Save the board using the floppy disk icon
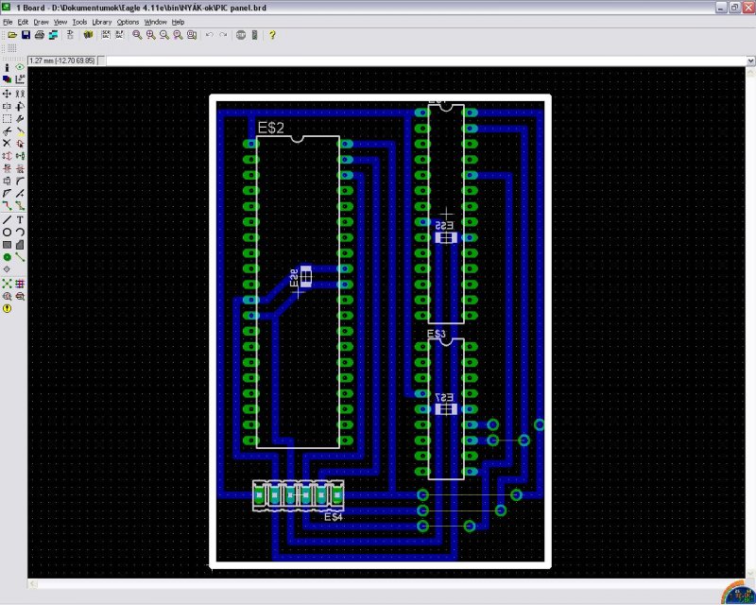Screen dimensions: 756x605 tap(26, 35)
